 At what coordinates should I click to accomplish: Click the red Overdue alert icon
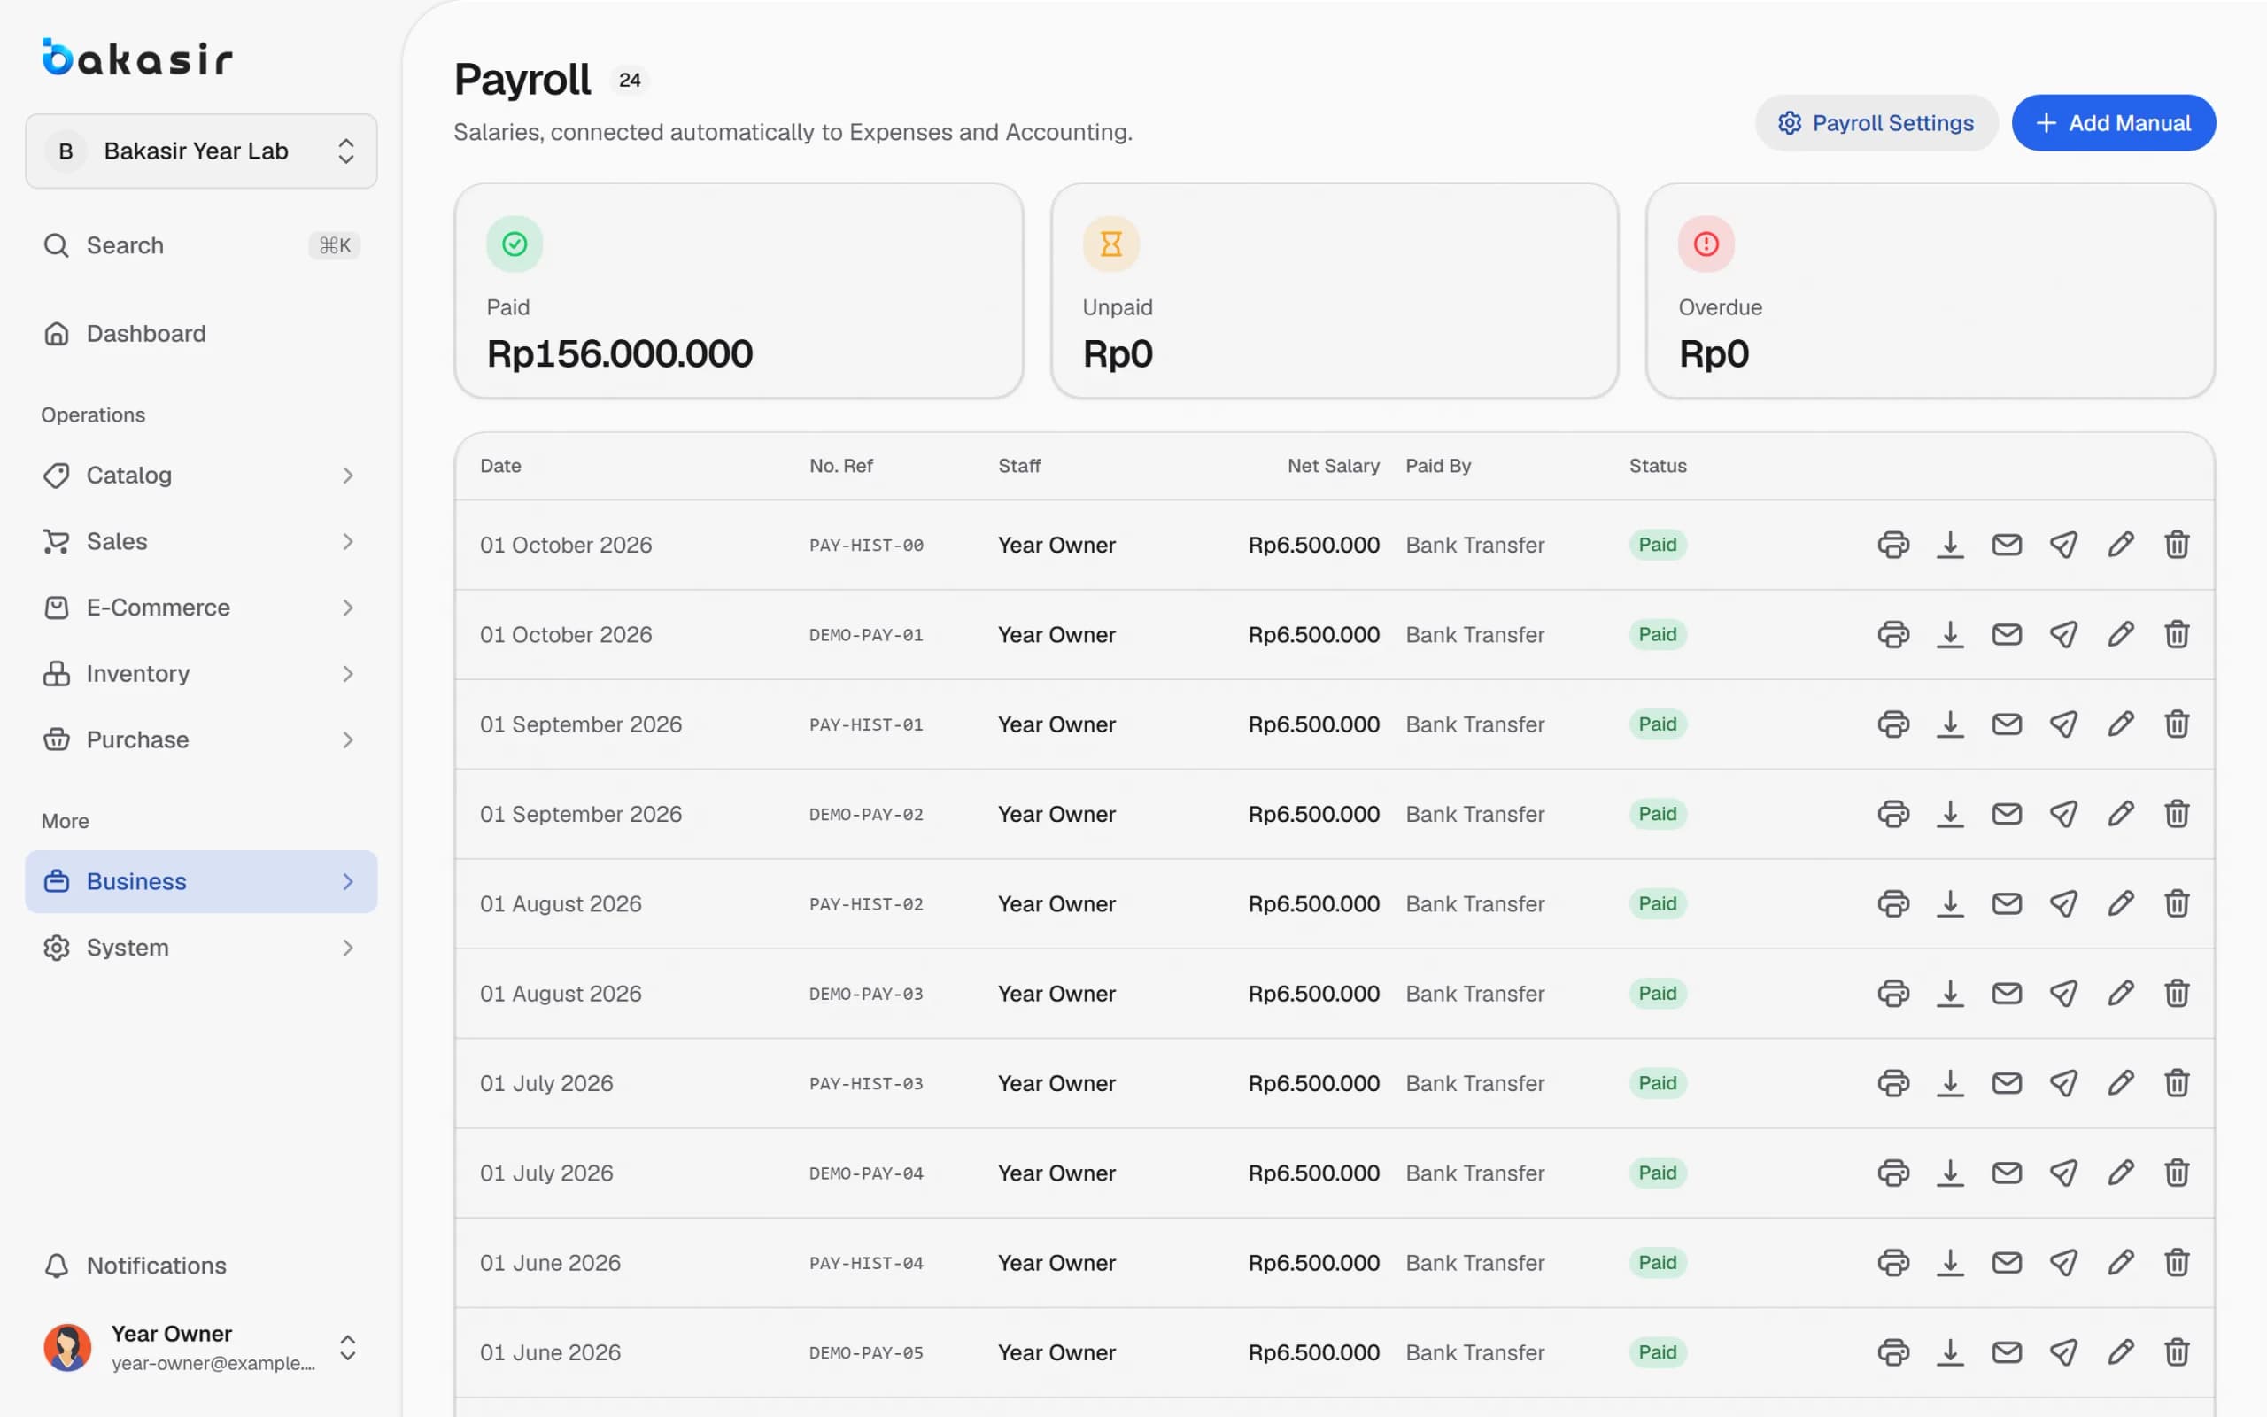point(1706,244)
